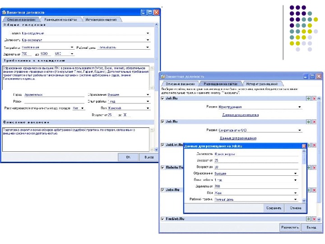Open Рабочий график dropdown in dialog
The height and width of the screenshot is (244, 325).
click(x=295, y=199)
